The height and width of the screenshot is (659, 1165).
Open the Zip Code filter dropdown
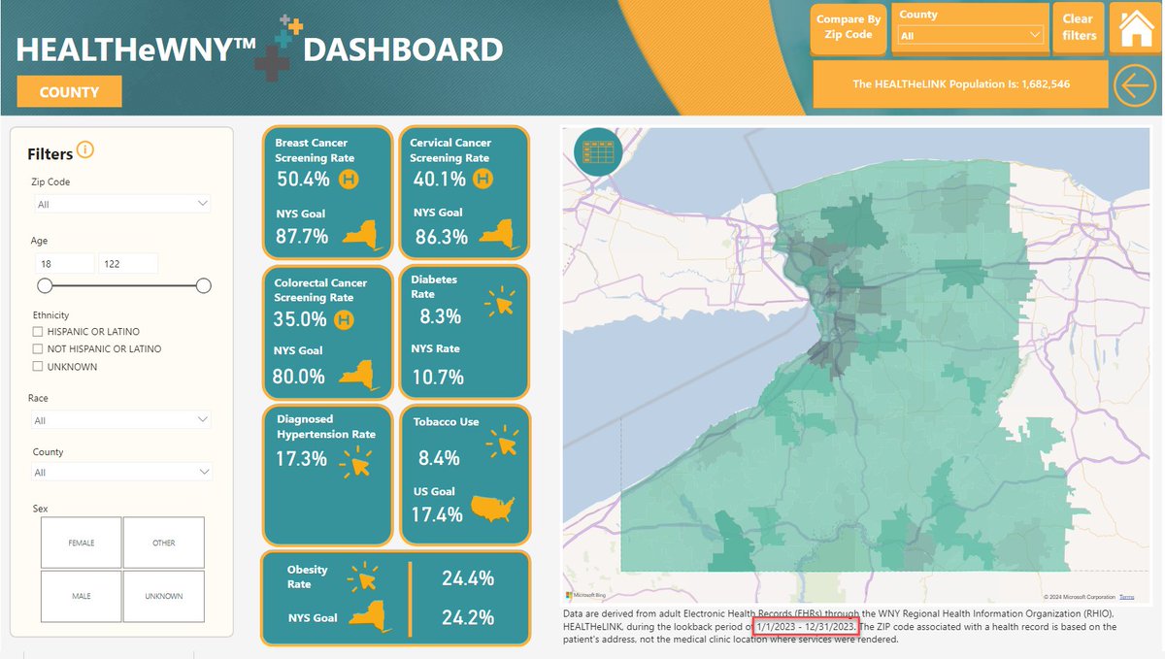point(121,205)
